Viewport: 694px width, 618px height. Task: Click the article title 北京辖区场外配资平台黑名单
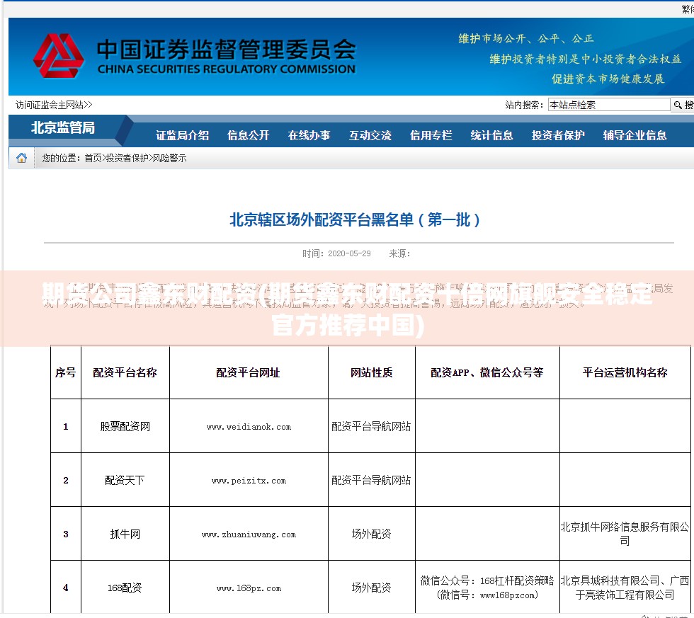pyautogui.click(x=355, y=219)
